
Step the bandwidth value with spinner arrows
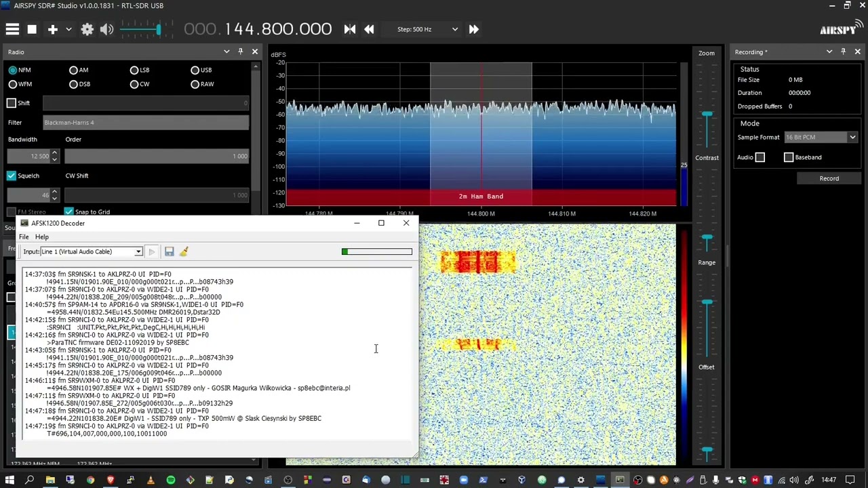coord(54,156)
